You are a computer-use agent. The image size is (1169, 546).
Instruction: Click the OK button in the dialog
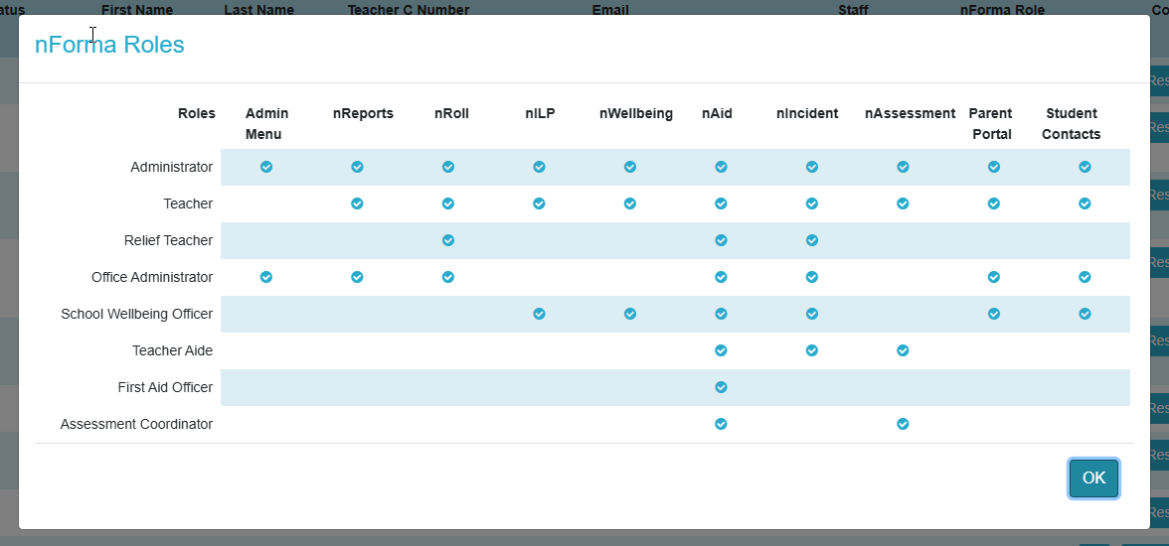[1093, 478]
